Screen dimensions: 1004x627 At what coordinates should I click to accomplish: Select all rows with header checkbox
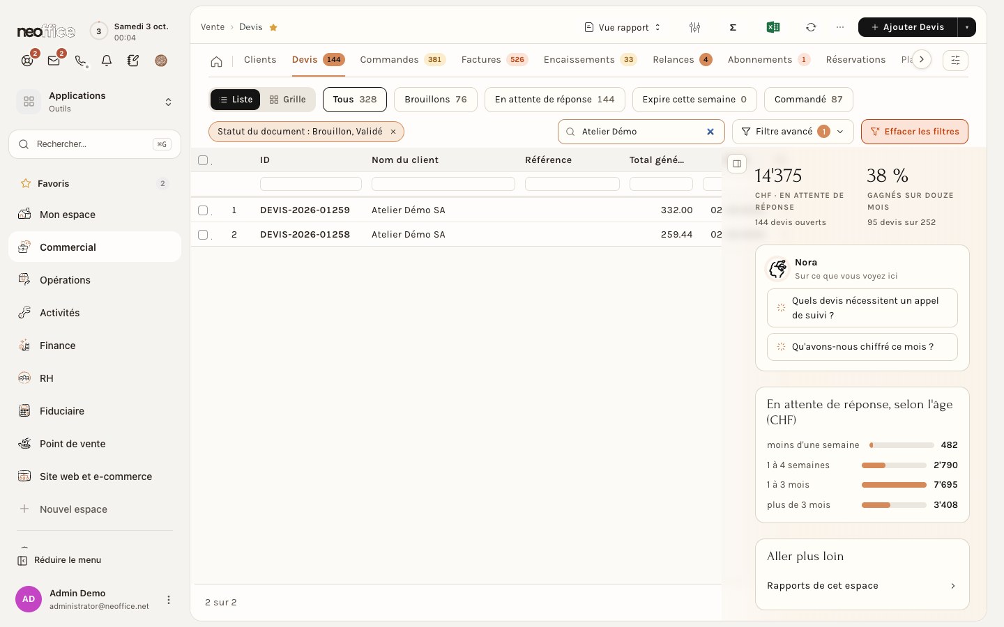pos(203,160)
